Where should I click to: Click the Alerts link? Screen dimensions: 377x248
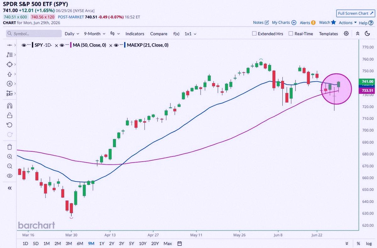click(x=305, y=23)
